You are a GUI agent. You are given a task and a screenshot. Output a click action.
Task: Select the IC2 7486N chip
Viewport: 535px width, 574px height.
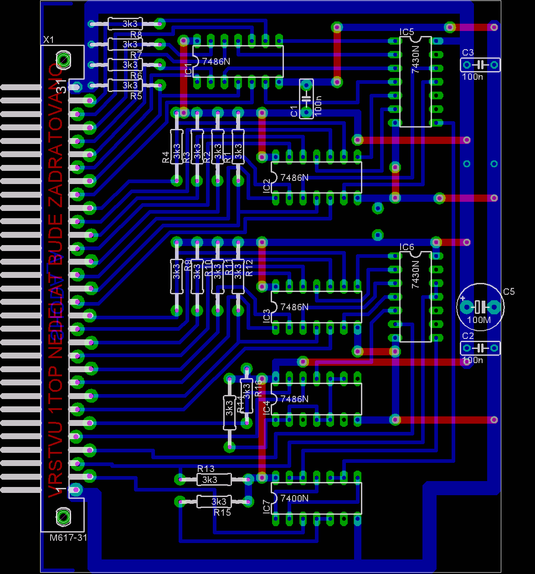[x=316, y=177]
